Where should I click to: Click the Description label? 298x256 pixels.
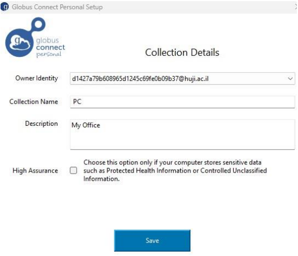pyautogui.click(x=42, y=124)
